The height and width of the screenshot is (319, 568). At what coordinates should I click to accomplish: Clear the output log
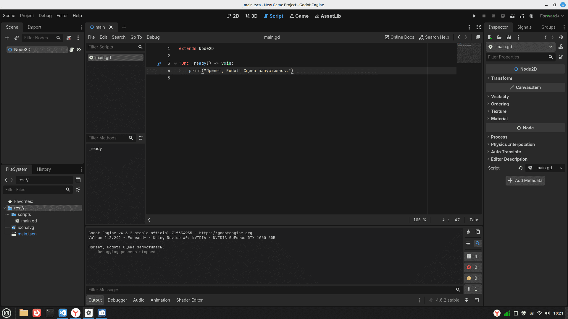(x=468, y=232)
